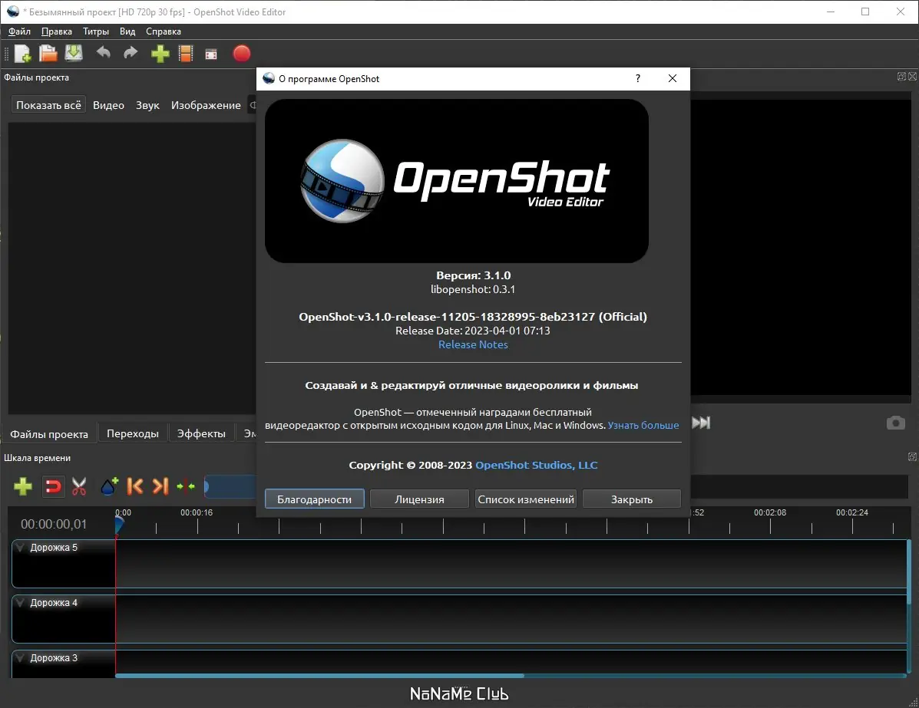The image size is (919, 708).
Task: Toggle fullscreen toolbar icon
Action: [x=211, y=54]
